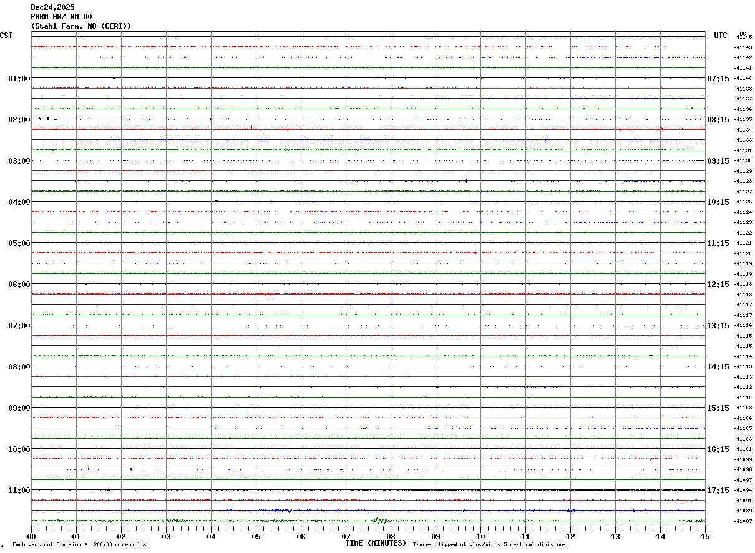Click the TIME (MINUTES) axis label

pos(376,543)
